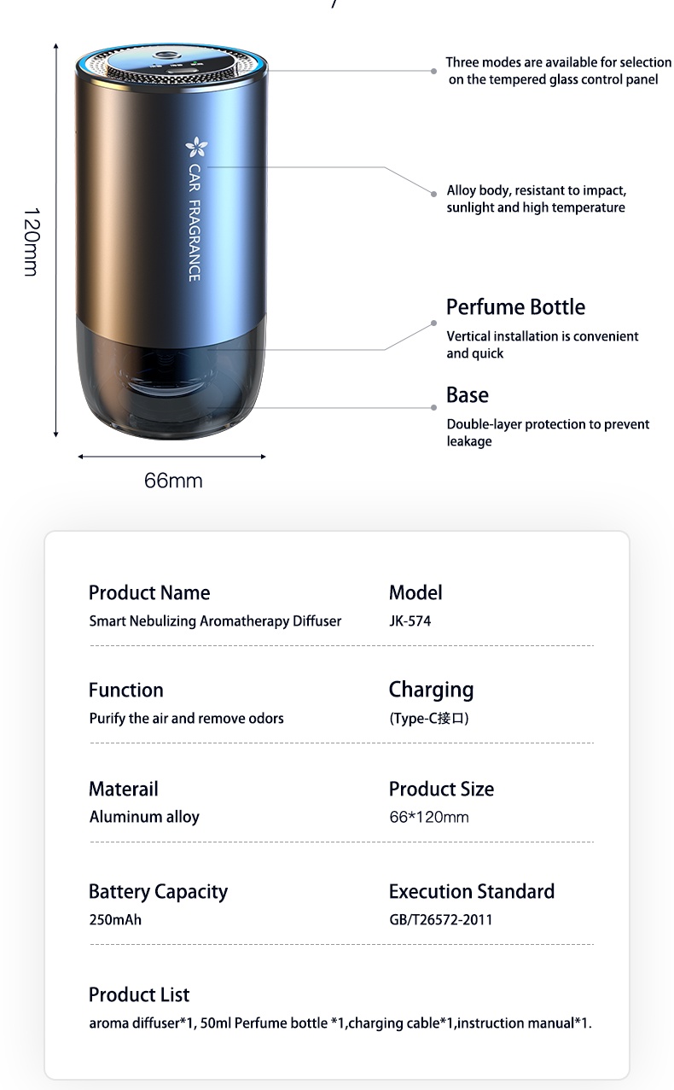Click the vertical height dimension arrow
Viewport: 674px width, 1090px height.
coord(56,239)
